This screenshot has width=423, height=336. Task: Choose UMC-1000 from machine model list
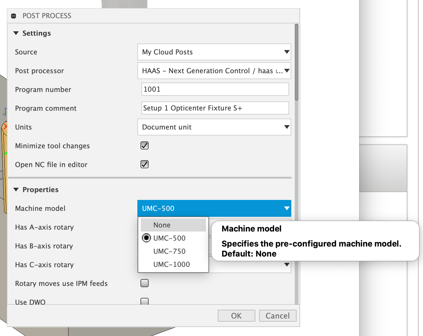point(171,264)
